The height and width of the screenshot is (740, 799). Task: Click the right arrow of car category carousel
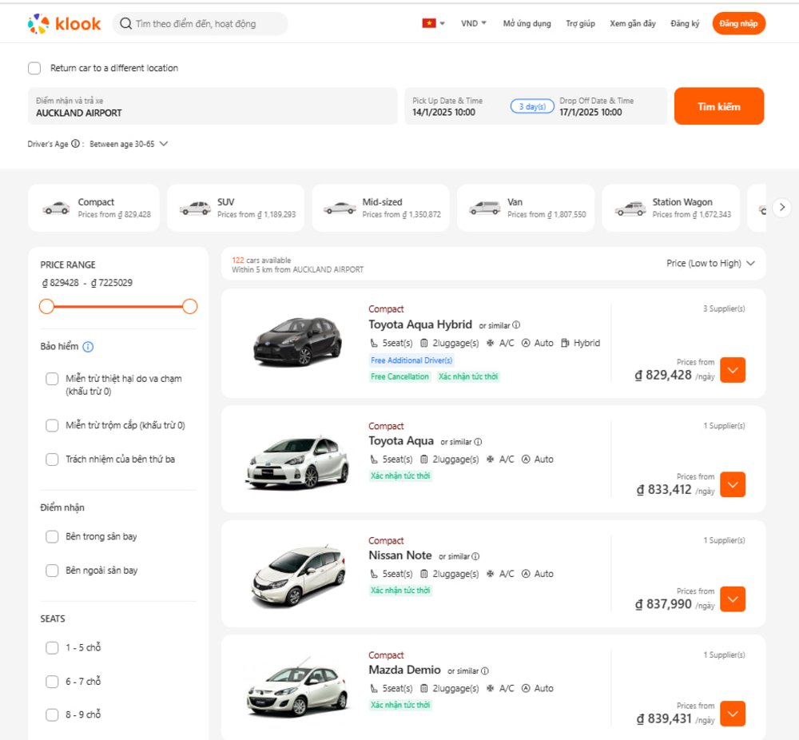pyautogui.click(x=782, y=208)
